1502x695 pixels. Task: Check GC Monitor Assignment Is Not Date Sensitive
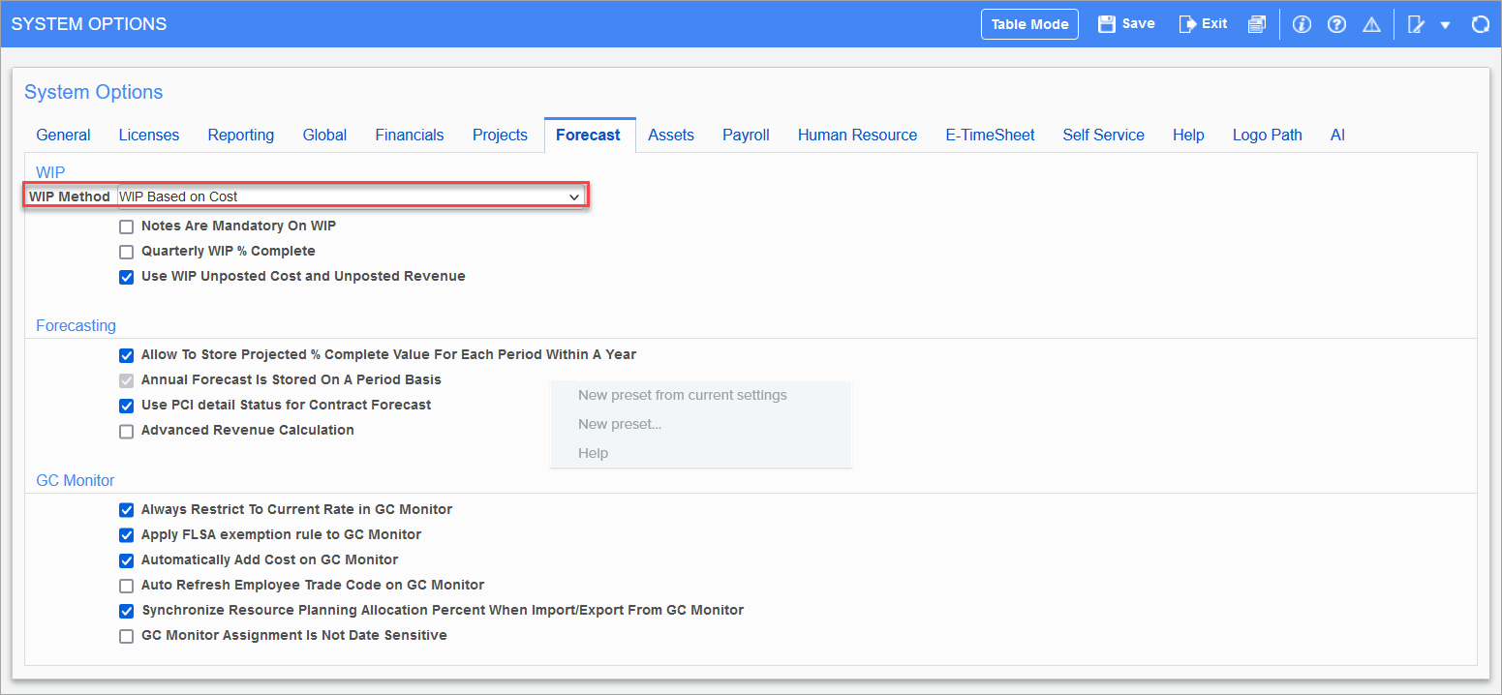[126, 636]
